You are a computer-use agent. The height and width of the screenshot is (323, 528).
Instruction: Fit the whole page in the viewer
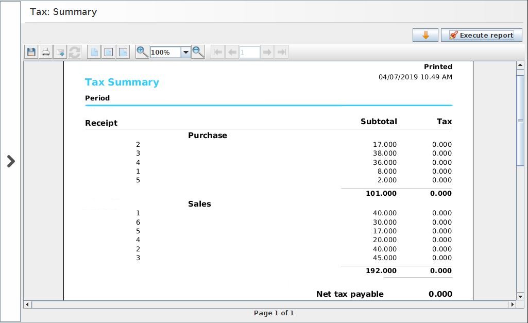tap(109, 52)
